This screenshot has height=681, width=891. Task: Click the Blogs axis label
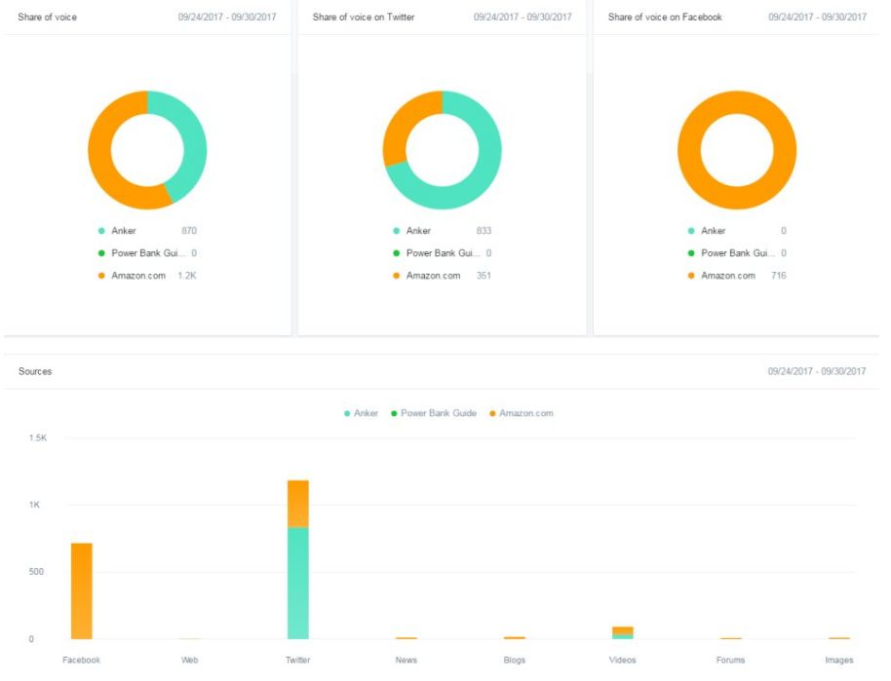click(x=515, y=660)
